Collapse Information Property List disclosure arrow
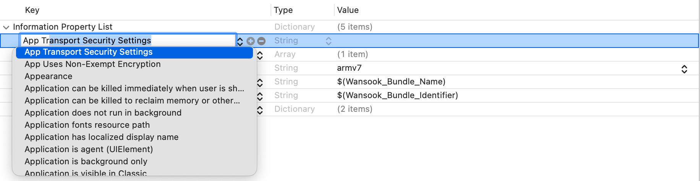Viewport: 700px width, 181px height. point(6,27)
